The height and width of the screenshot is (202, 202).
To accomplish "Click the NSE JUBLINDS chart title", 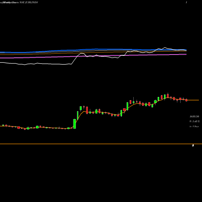I will tap(29, 2).
